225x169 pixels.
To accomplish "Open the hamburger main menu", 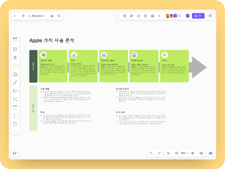I will [x=23, y=16].
